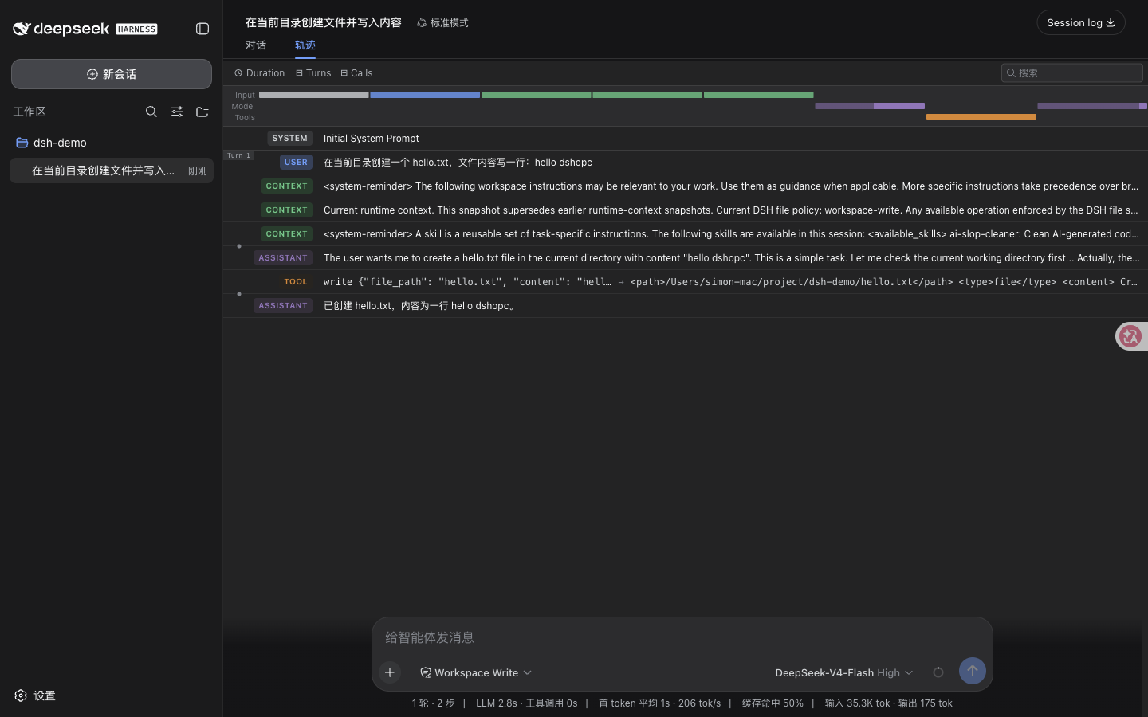Open the ASSISTANT 已创建 hello.txt row
Image resolution: width=1148 pixels, height=717 pixels.
coord(686,306)
